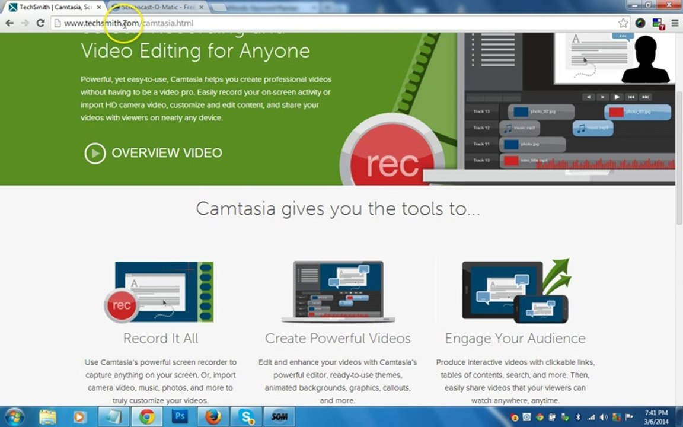This screenshot has height=427, width=683.
Task: Open a new tab with the new-tab button
Action: [219, 7]
